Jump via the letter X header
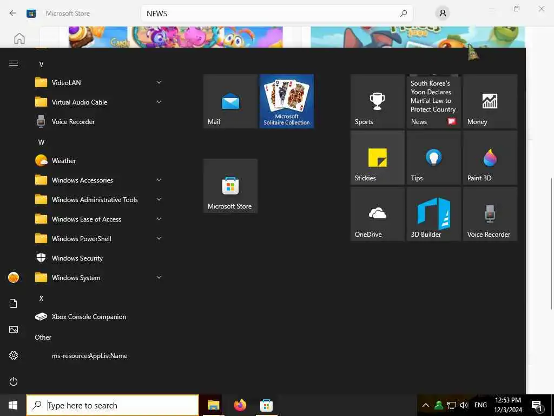The image size is (554, 416). click(x=41, y=298)
